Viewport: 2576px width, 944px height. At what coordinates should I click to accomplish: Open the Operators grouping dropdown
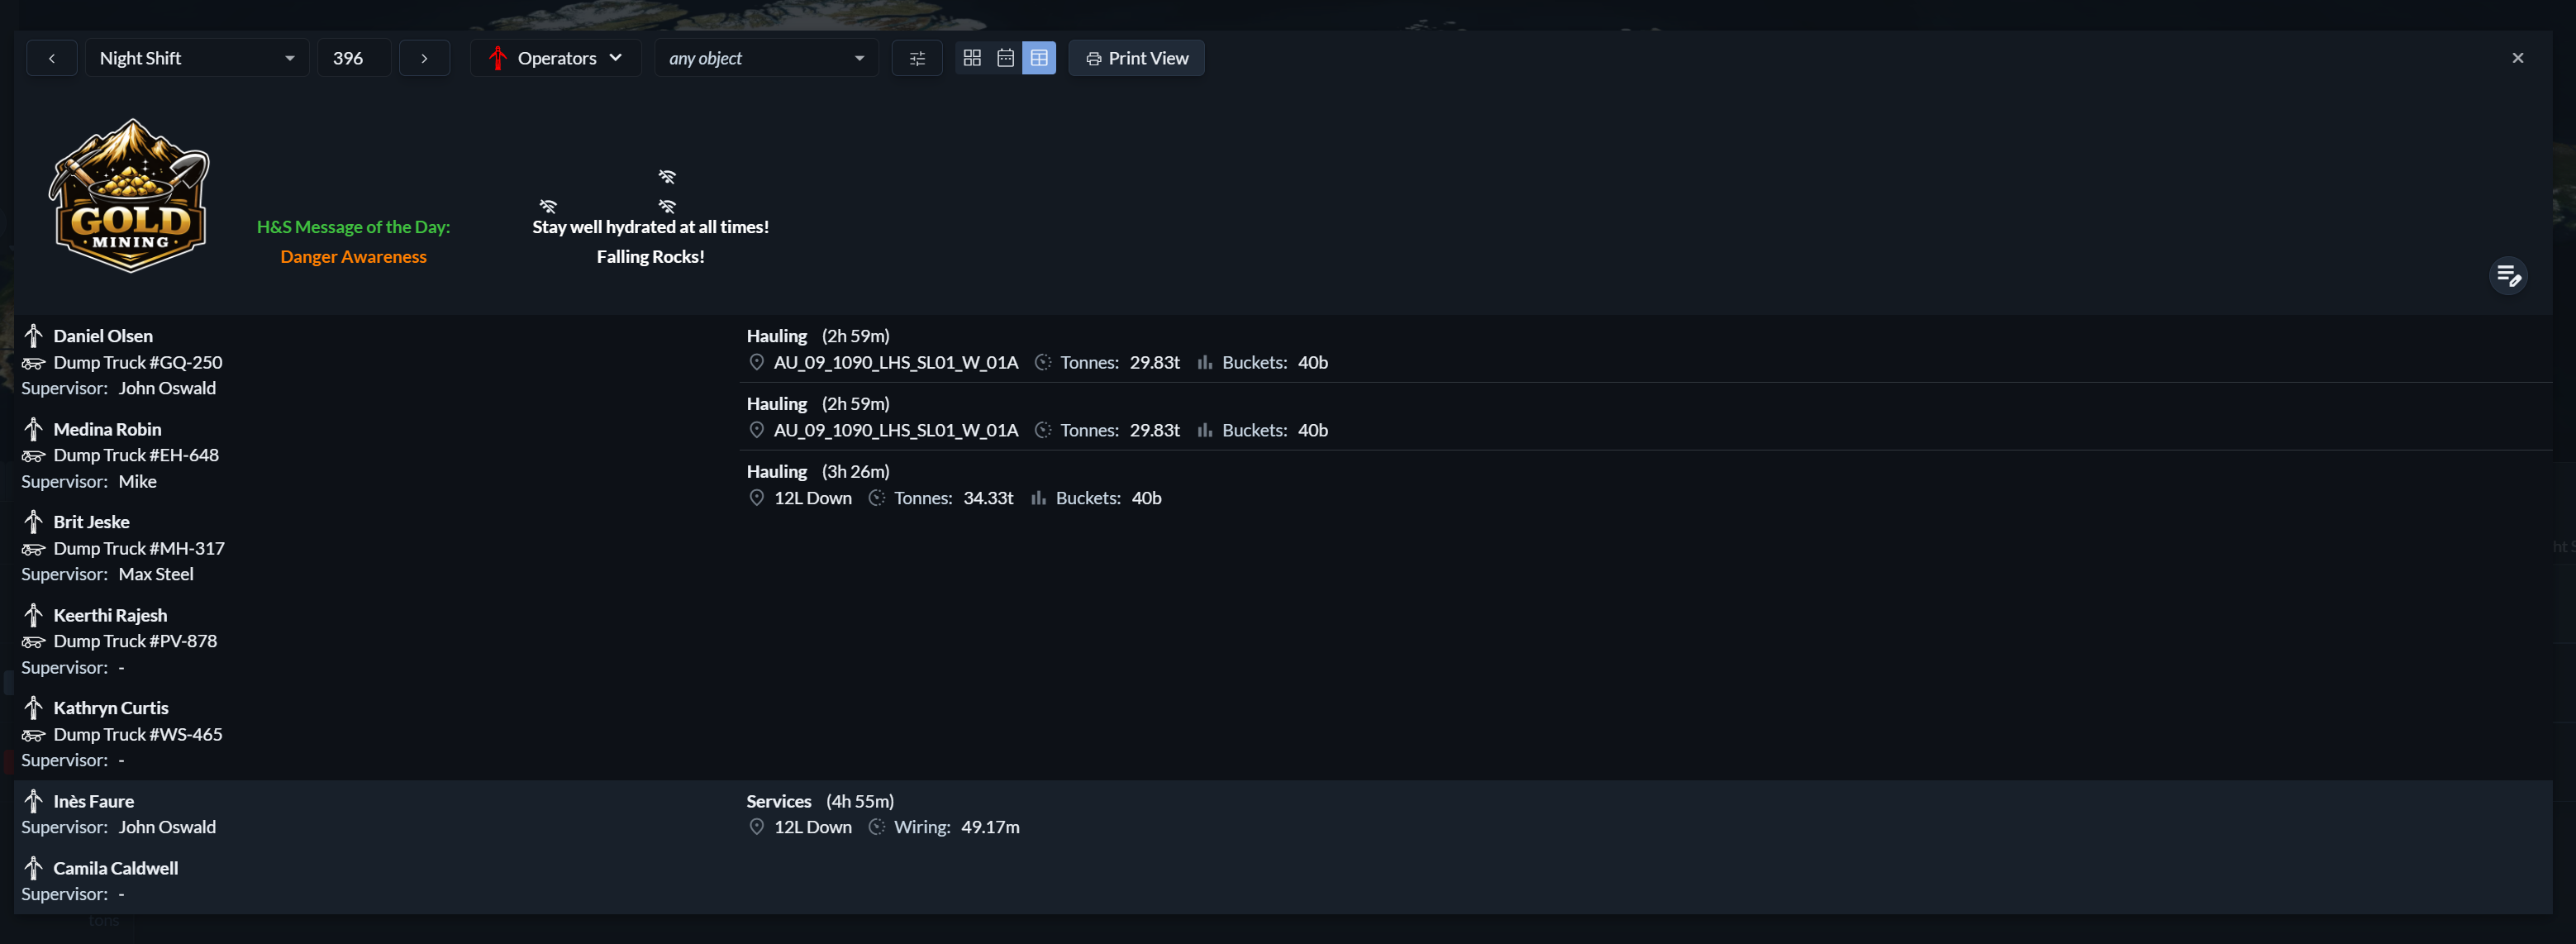click(556, 58)
